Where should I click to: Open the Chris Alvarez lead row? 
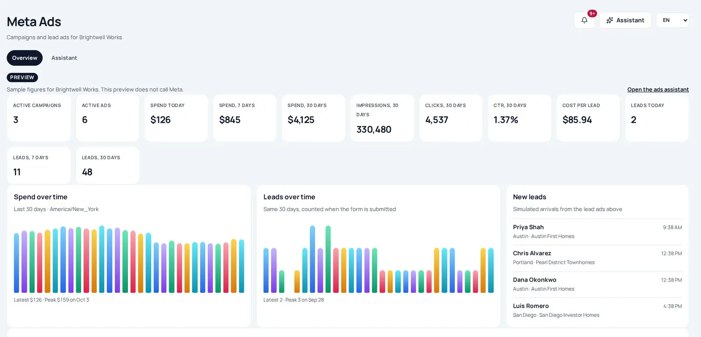click(x=598, y=258)
